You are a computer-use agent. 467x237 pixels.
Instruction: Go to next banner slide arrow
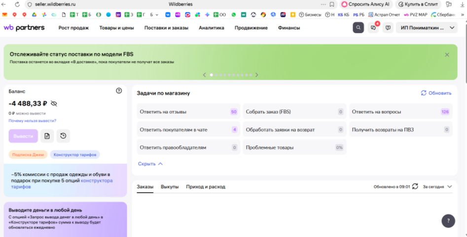(x=257, y=75)
